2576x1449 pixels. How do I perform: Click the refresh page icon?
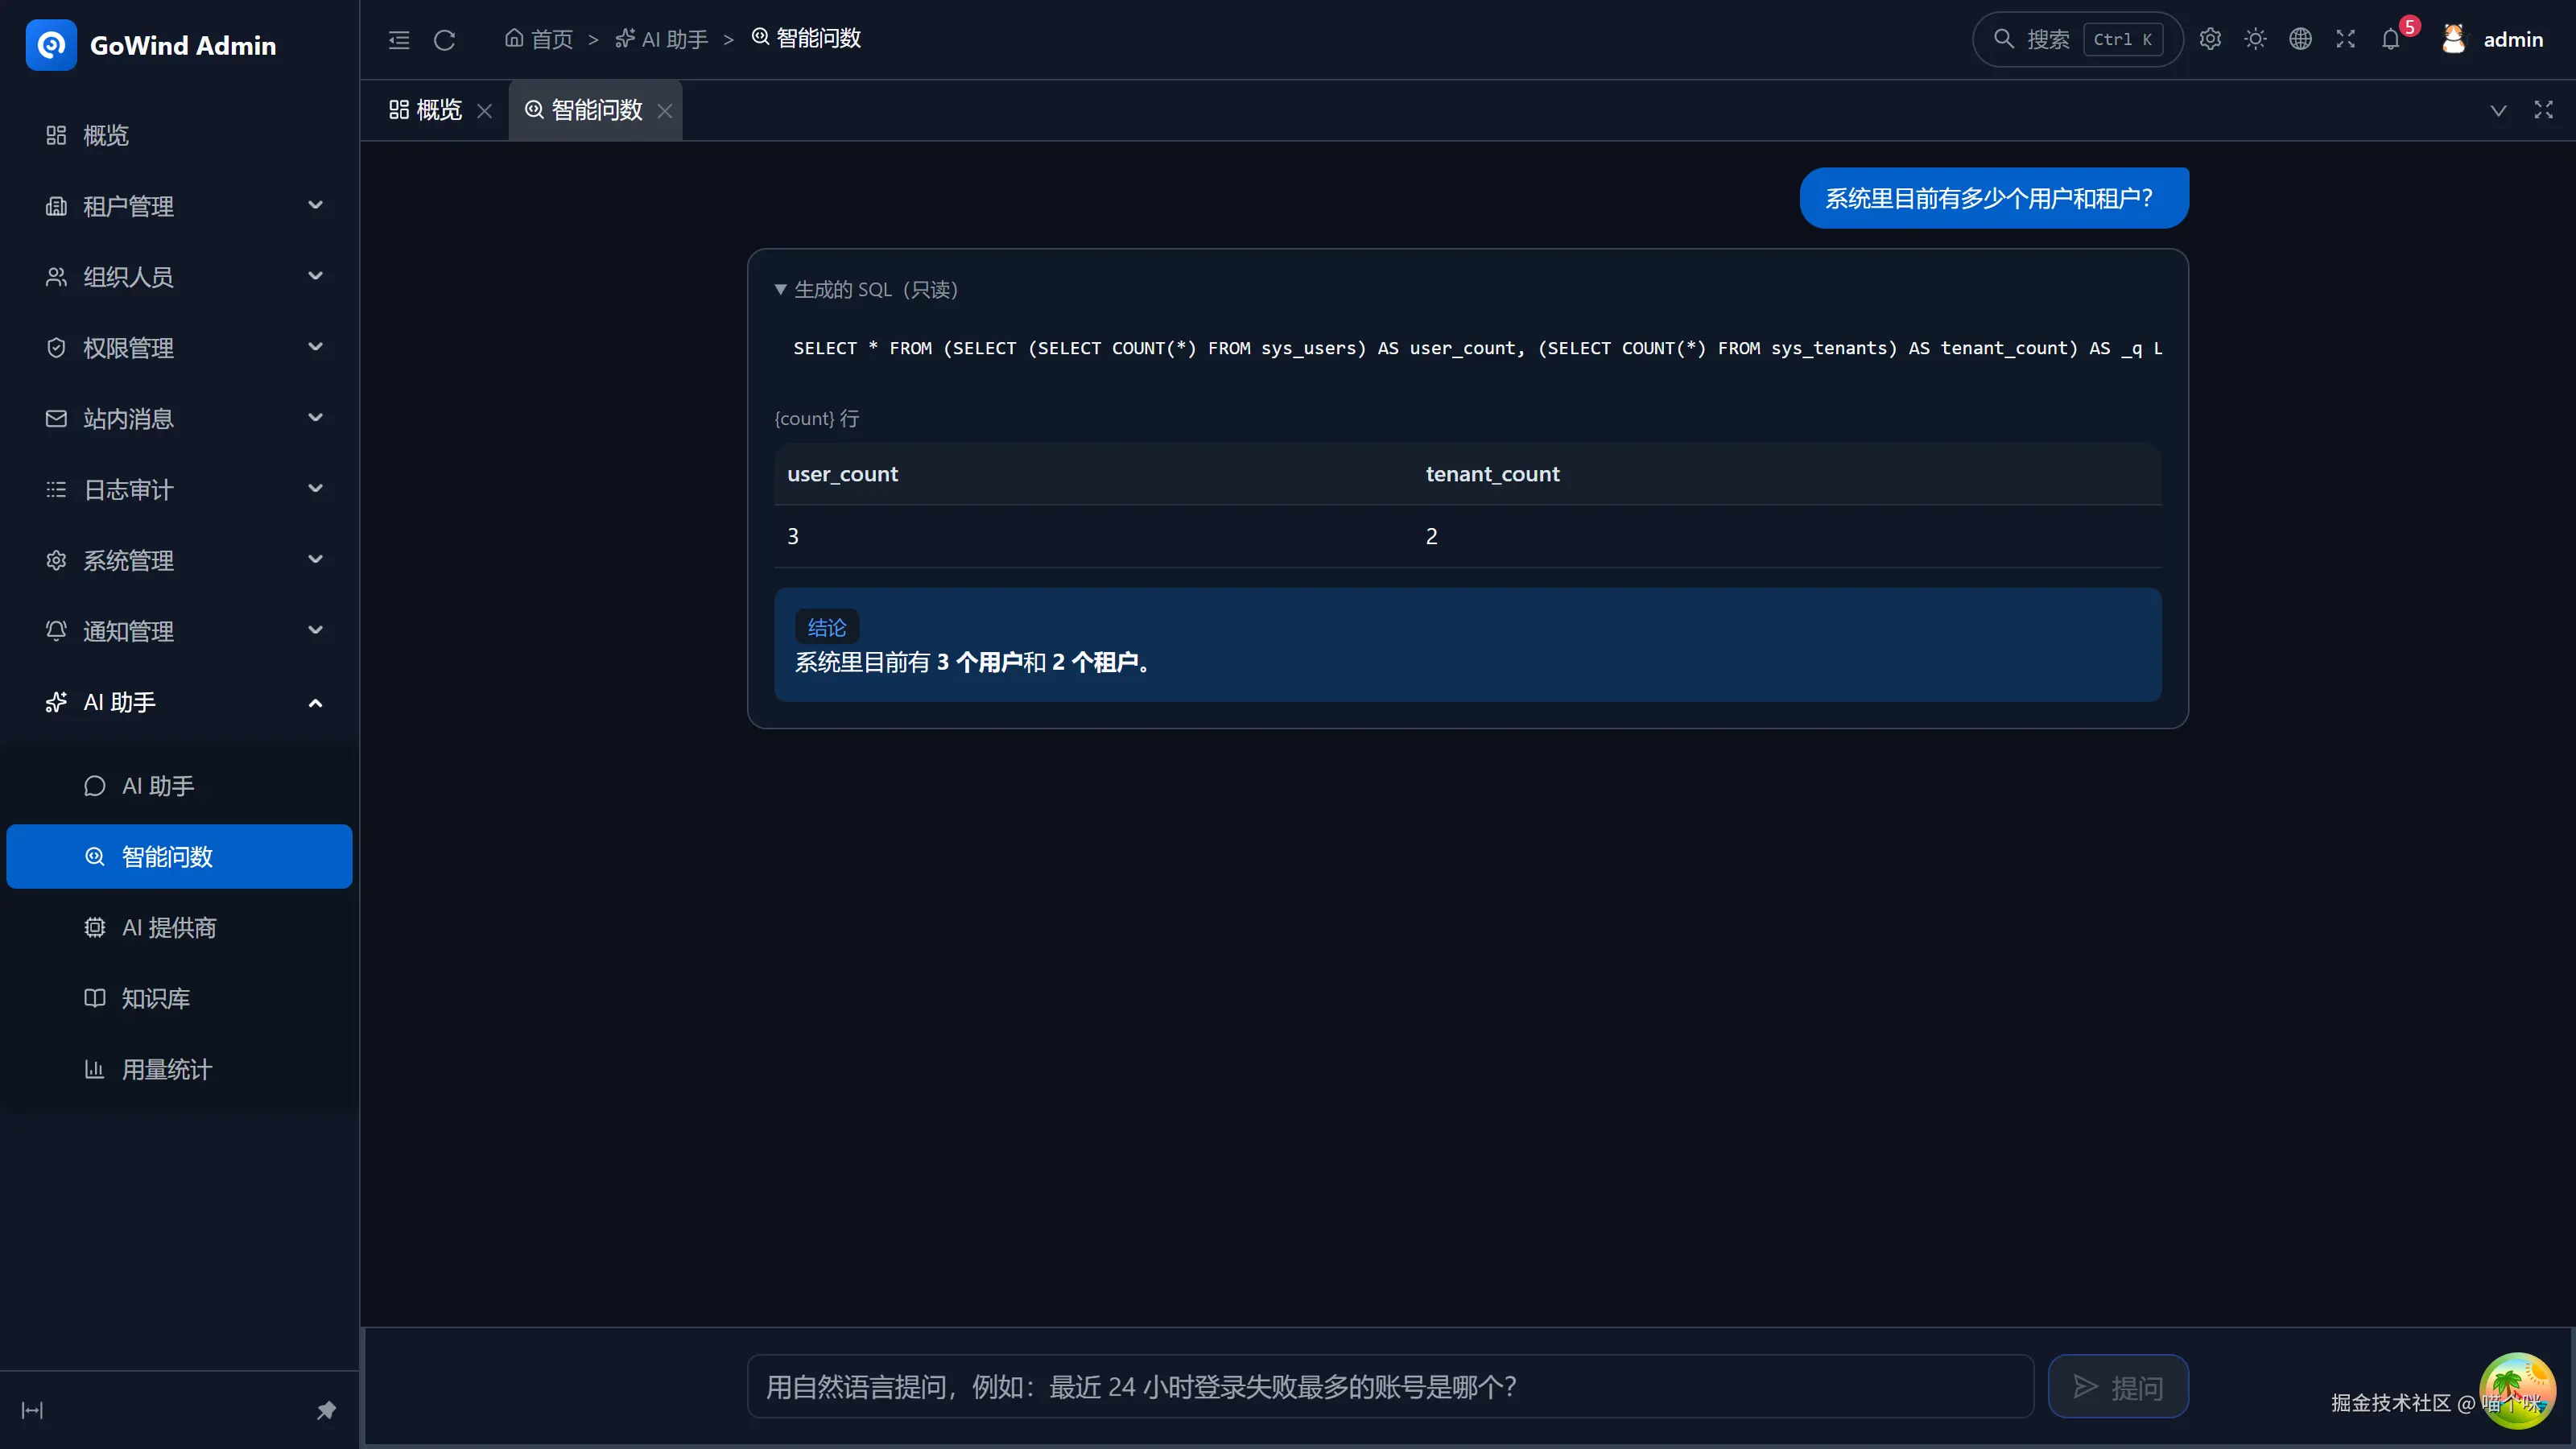click(445, 39)
